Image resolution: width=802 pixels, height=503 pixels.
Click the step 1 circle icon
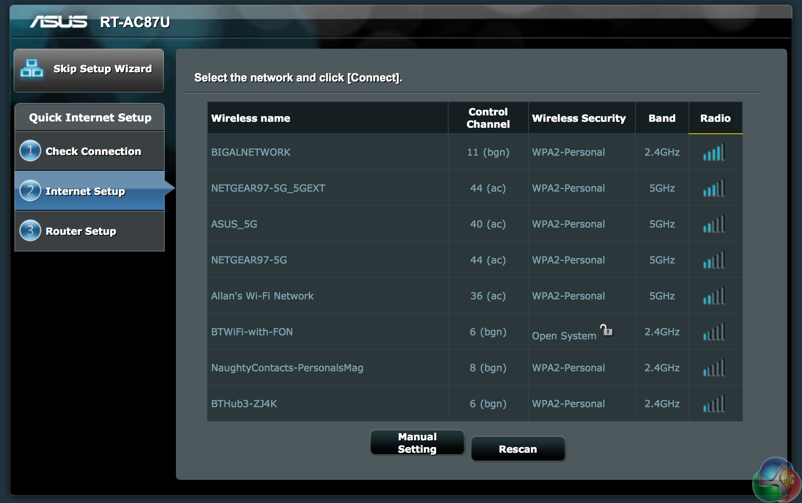30,151
